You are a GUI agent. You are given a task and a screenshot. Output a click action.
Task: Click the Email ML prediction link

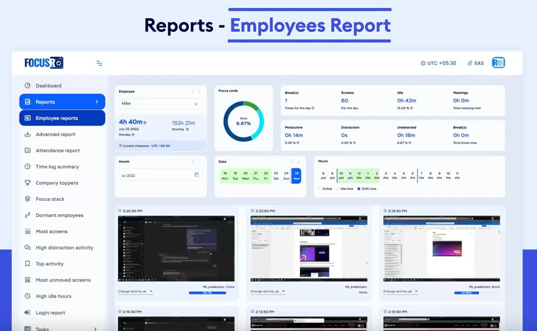(496, 287)
